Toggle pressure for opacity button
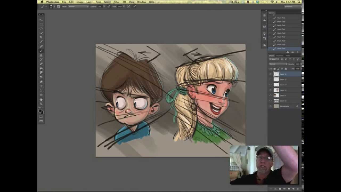Viewport: 341px width, 192px height. click(109, 6)
